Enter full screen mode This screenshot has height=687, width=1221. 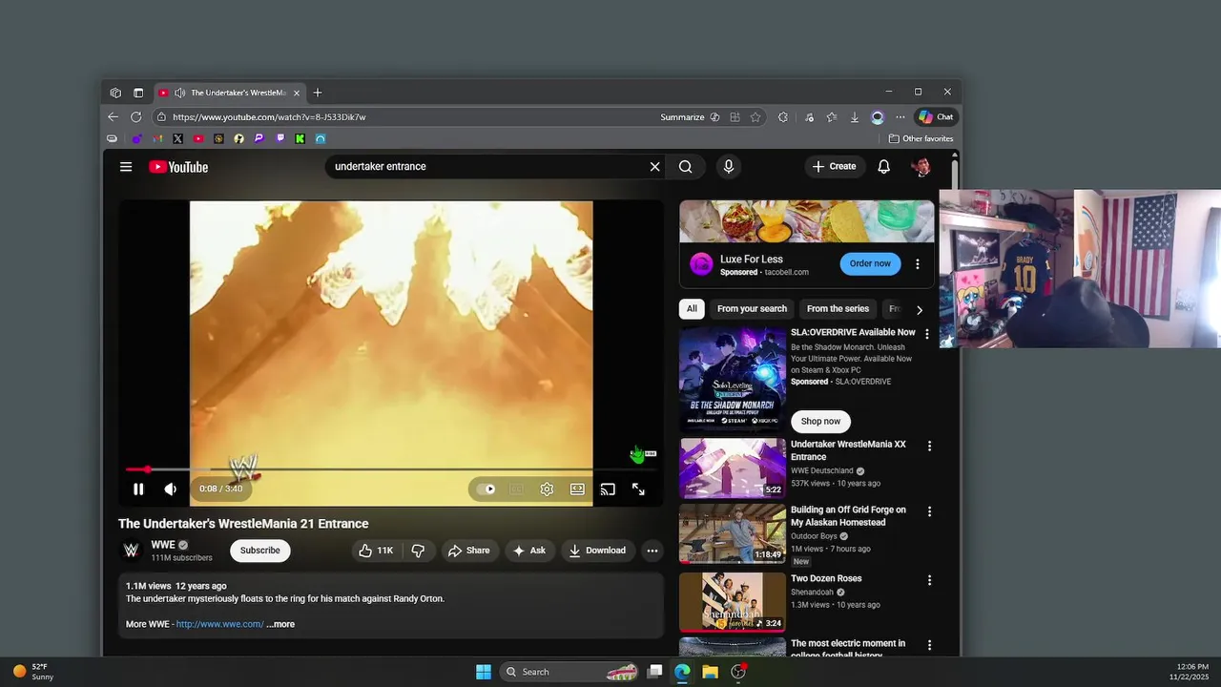[x=638, y=489]
